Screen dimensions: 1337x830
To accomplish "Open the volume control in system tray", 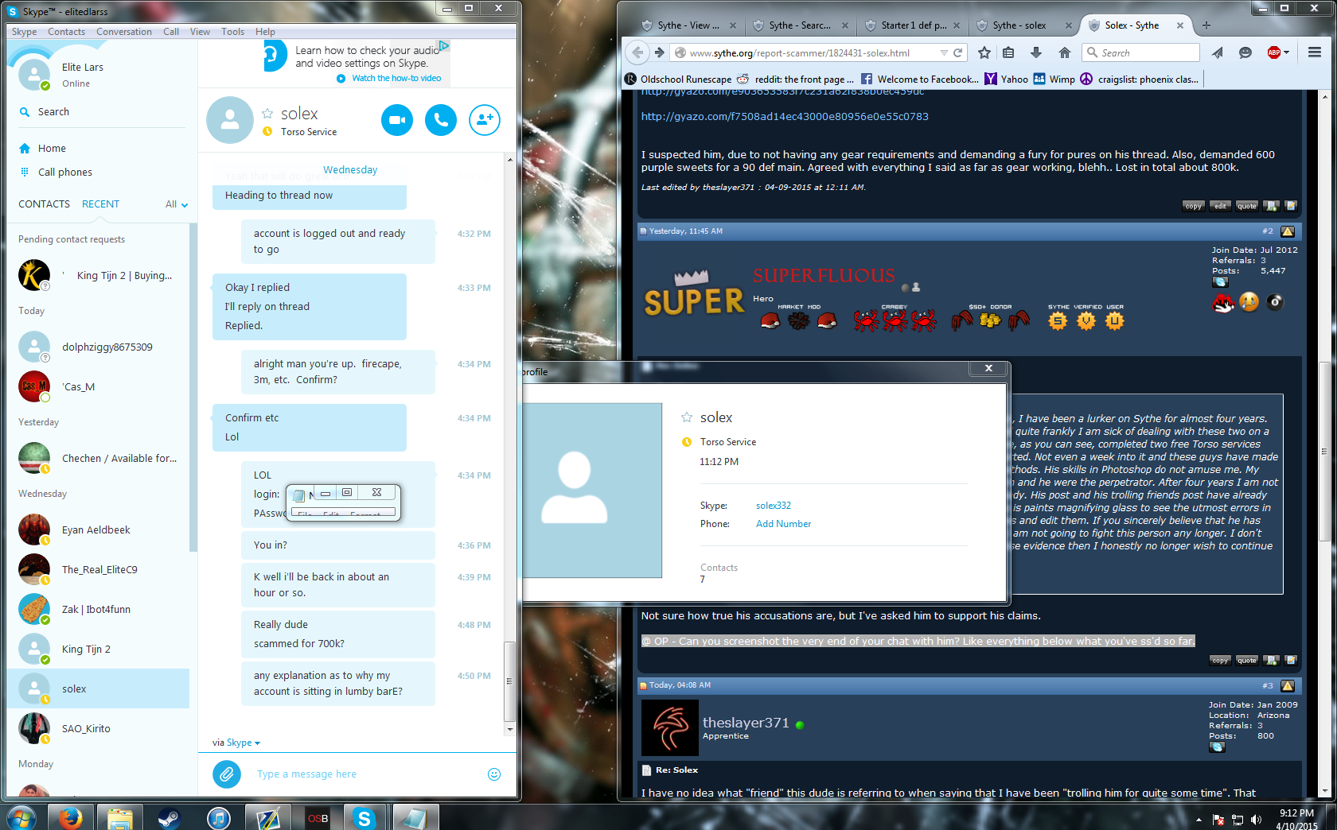I will [x=1256, y=820].
